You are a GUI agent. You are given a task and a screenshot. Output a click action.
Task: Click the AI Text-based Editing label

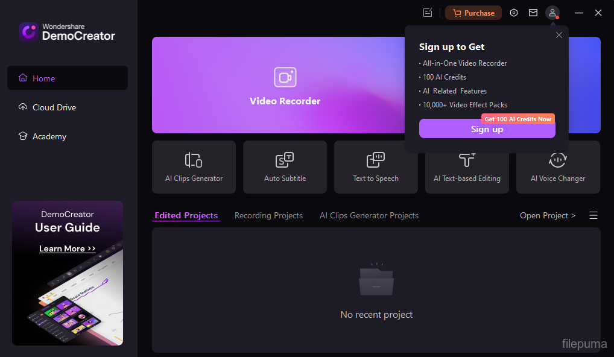[x=467, y=178]
